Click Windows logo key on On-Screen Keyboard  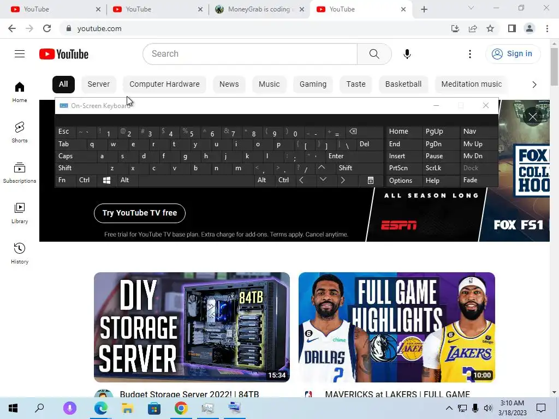coord(106,180)
